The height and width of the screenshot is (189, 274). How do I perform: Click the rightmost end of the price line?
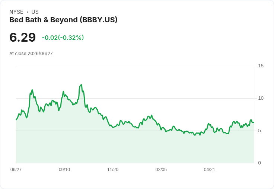pos(254,122)
